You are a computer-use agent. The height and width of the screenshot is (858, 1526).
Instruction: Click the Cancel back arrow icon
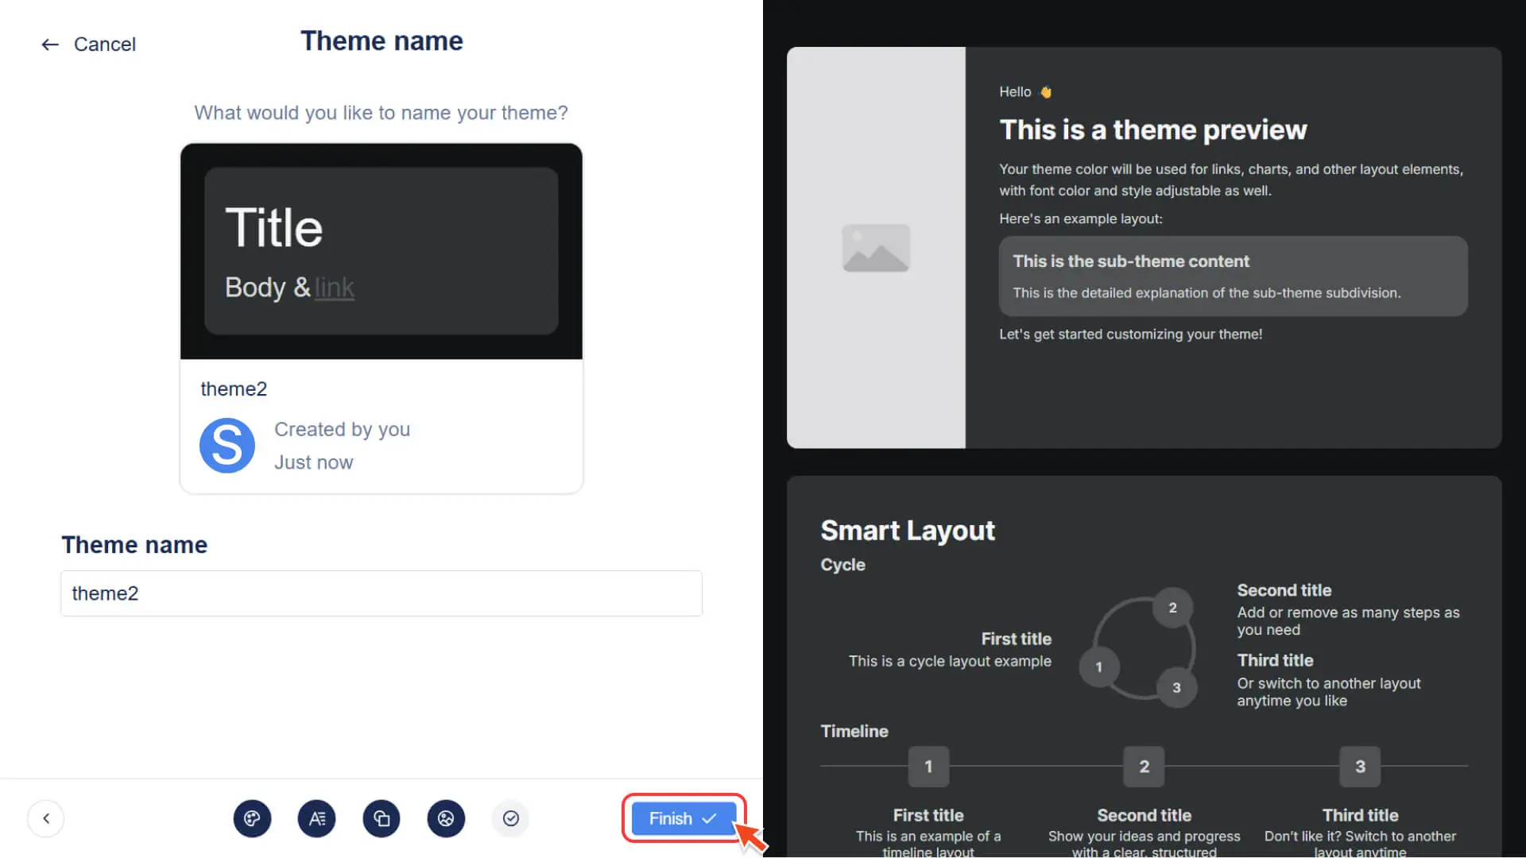50,44
